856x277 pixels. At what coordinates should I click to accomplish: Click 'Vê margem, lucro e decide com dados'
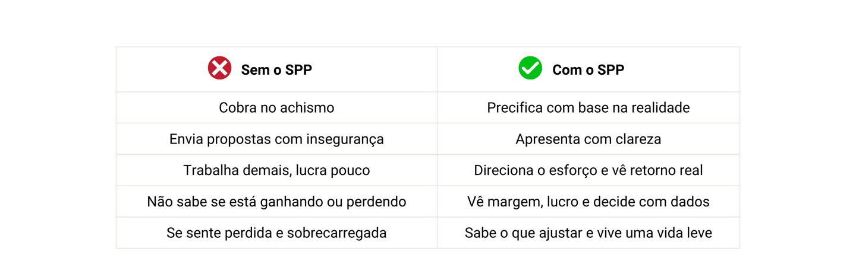click(588, 202)
